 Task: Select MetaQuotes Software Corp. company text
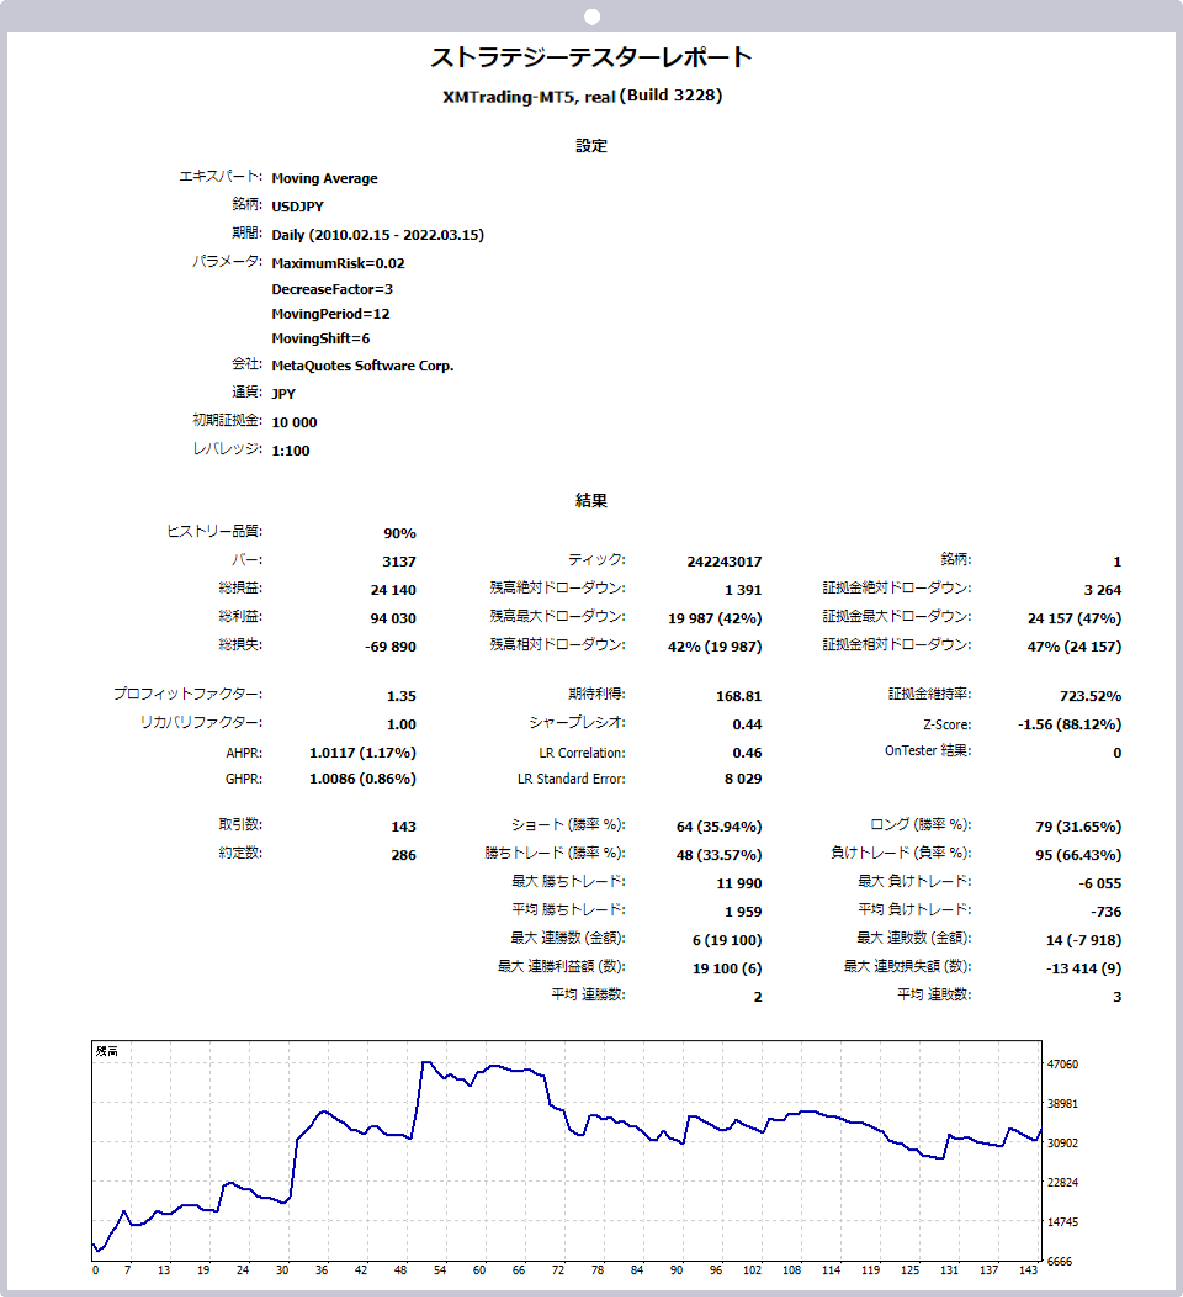coord(363,366)
